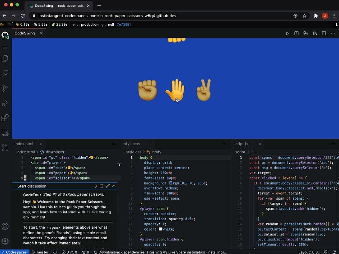Open the browser three-dot menu
This screenshot has width=339, height=254.
coord(334,16)
